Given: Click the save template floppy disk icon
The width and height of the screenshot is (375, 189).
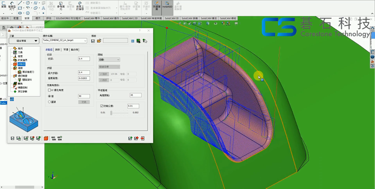Looking at the screenshot, I should click(93, 41).
